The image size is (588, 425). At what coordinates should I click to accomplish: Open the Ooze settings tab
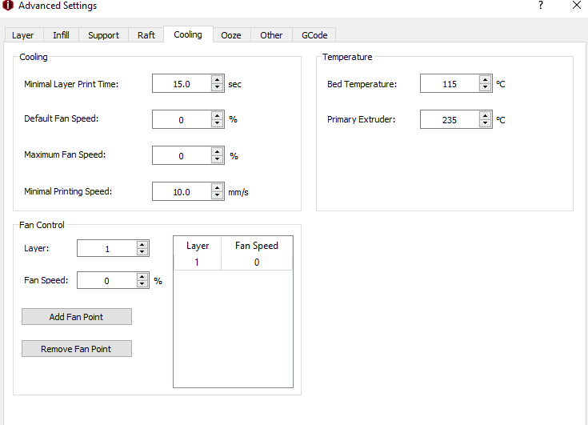coord(230,35)
